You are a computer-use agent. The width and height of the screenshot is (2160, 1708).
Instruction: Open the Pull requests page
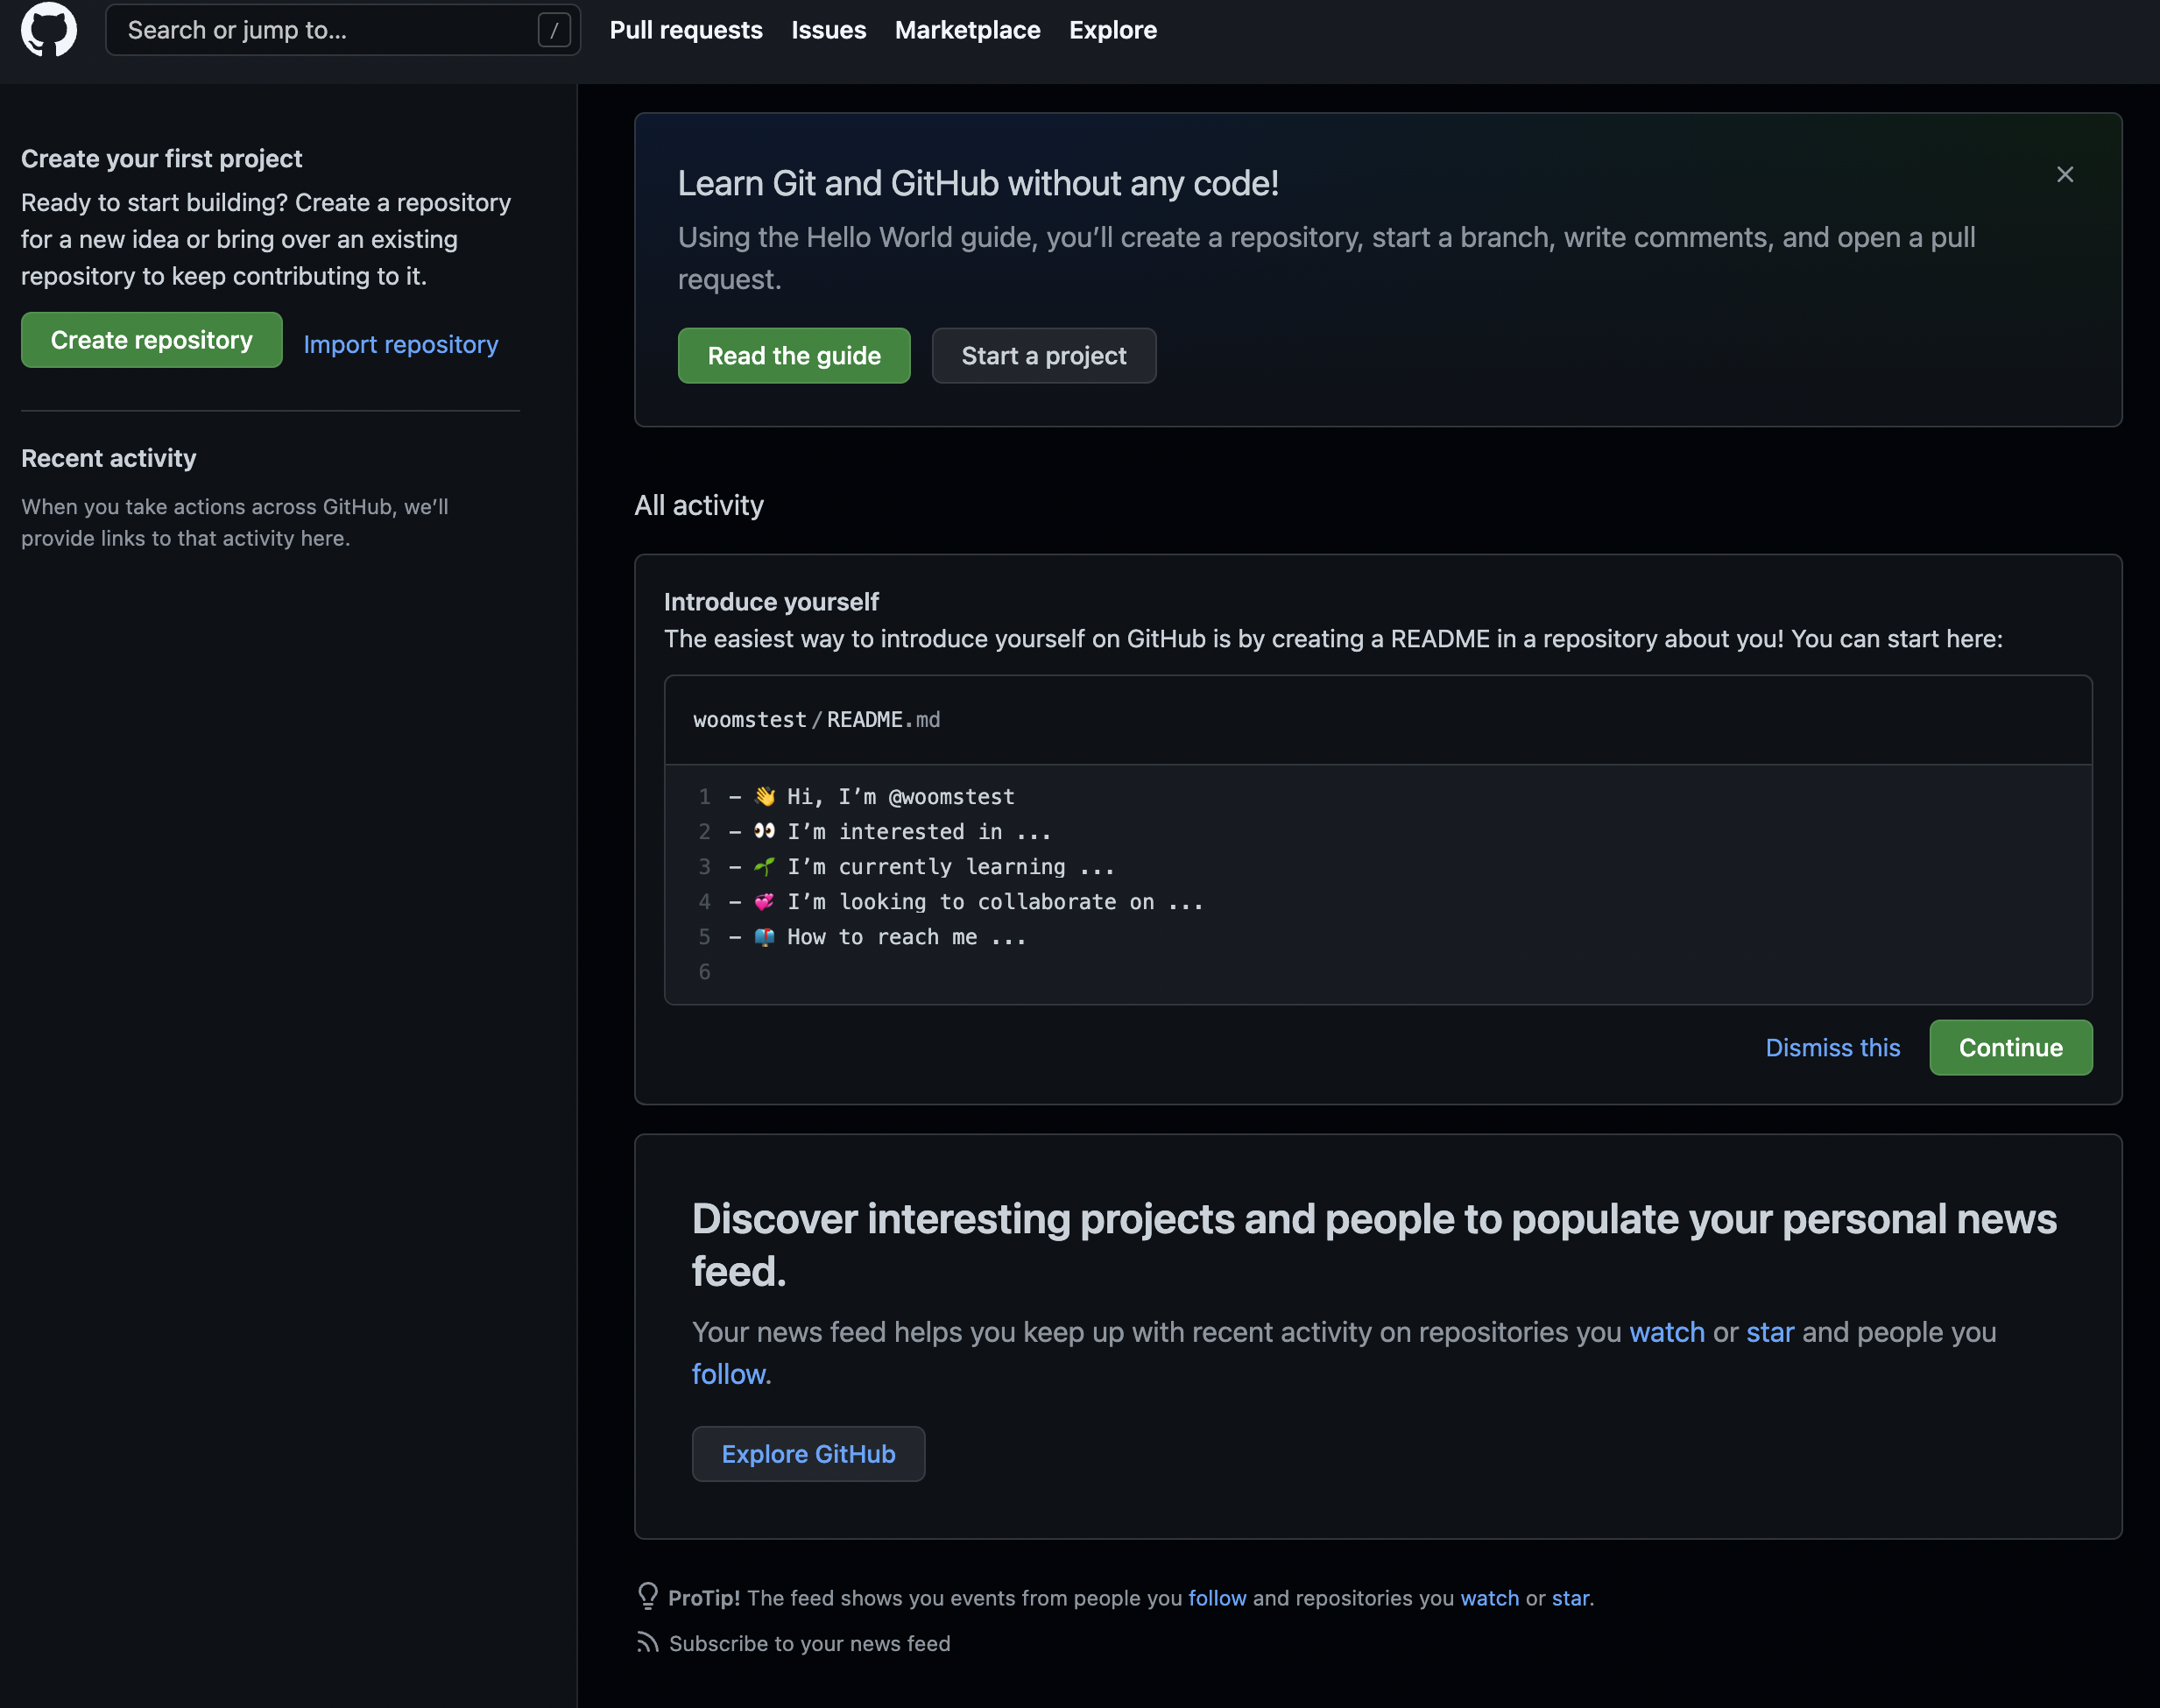point(686,30)
